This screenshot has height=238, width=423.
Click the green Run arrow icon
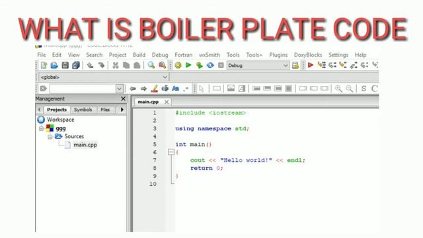click(188, 65)
